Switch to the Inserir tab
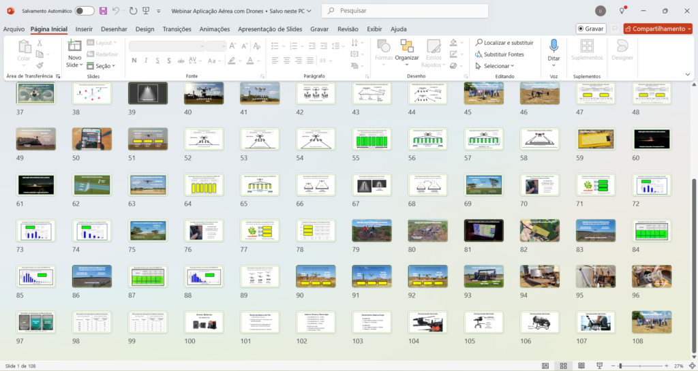This screenshot has height=371, width=698. (x=84, y=29)
